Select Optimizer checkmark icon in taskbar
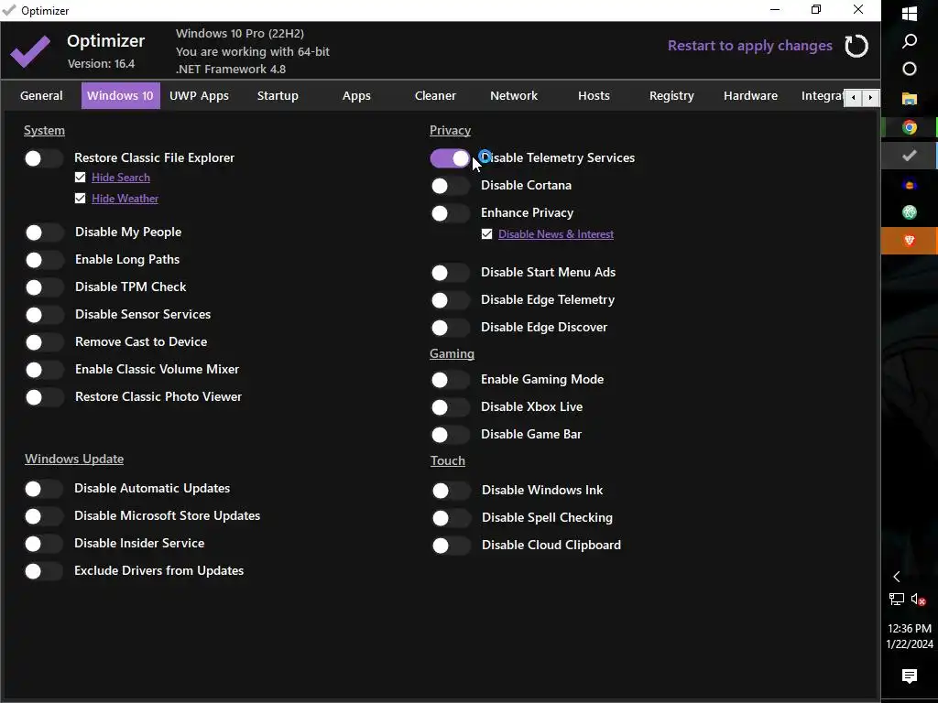 [x=910, y=156]
